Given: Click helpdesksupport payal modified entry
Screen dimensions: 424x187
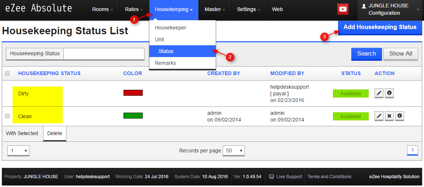Looking at the screenshot, I should pyautogui.click(x=289, y=93).
